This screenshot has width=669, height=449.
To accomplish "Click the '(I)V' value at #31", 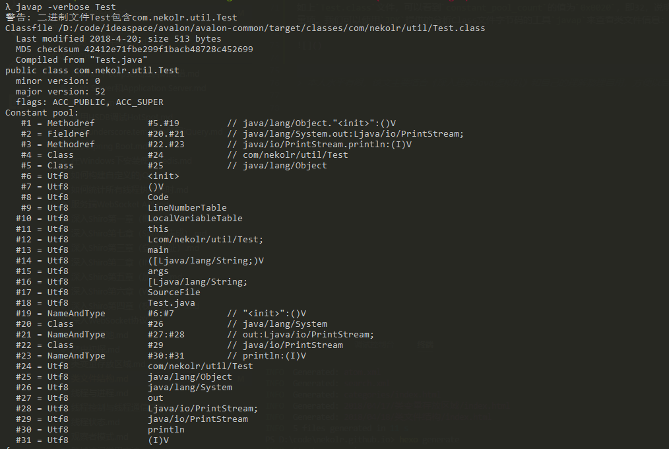I will tap(158, 440).
